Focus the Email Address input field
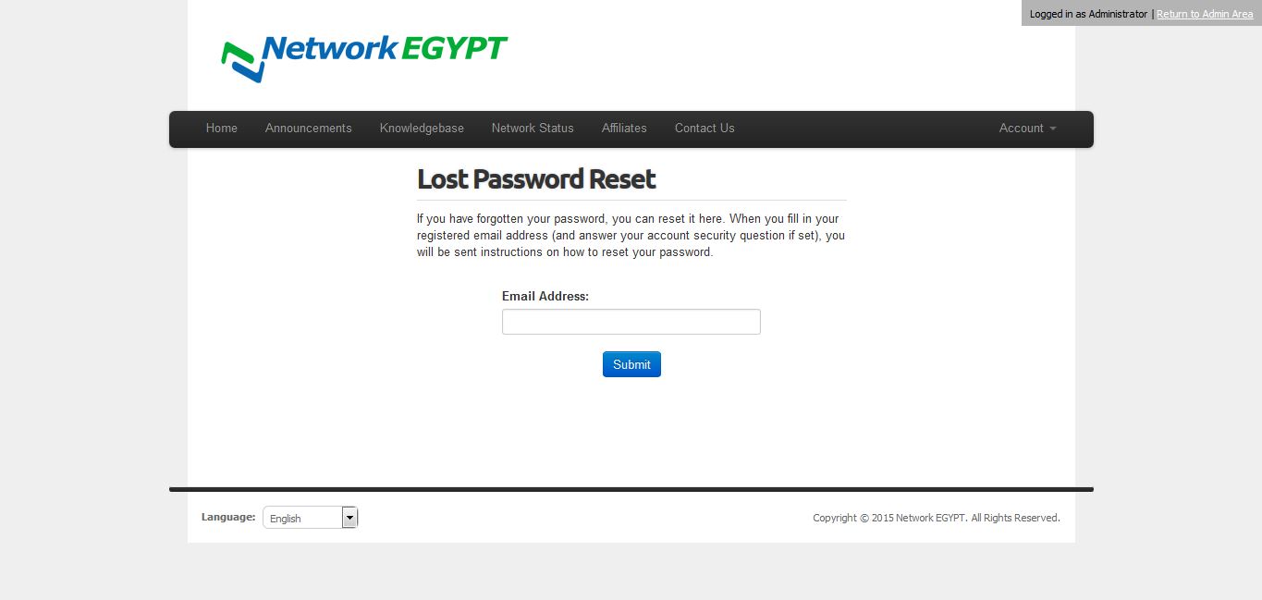 pos(631,322)
